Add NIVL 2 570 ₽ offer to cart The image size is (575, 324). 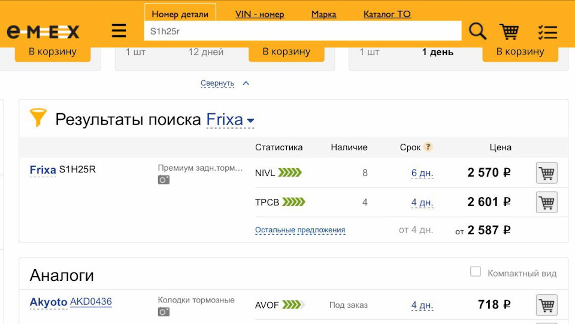click(x=547, y=172)
